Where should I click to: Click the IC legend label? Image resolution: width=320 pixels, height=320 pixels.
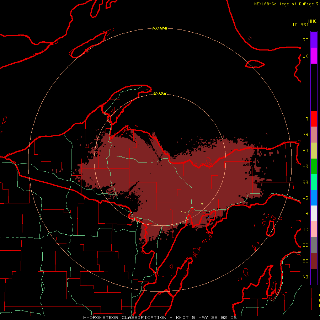tap(305, 230)
